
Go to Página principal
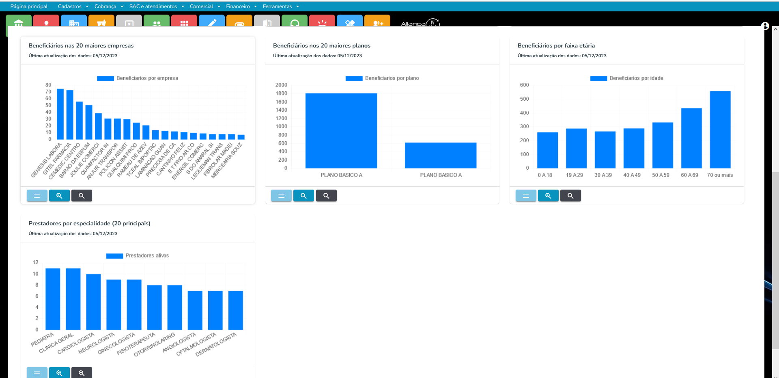click(x=29, y=6)
